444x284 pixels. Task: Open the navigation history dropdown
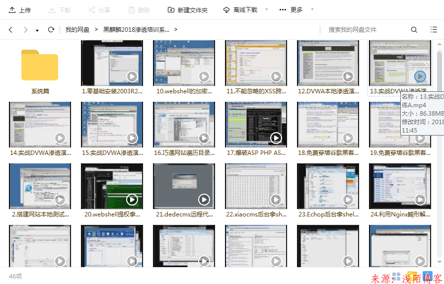coord(37,30)
